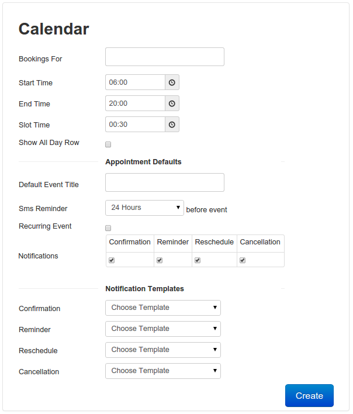Open the Reminder template dropdown
Image resolution: width=353 pixels, height=414 pixels.
pos(163,329)
